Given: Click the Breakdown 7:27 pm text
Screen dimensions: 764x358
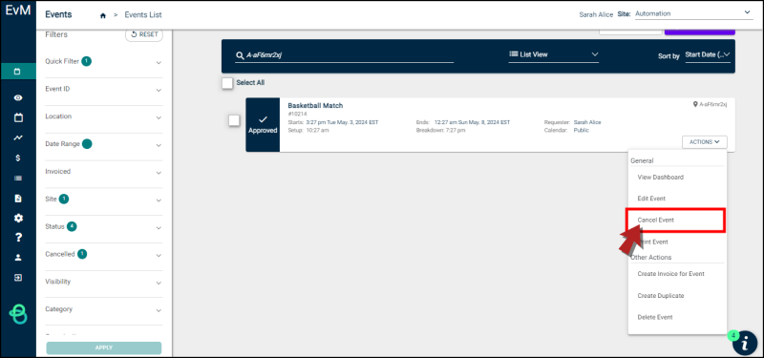Looking at the screenshot, I should 440,131.
